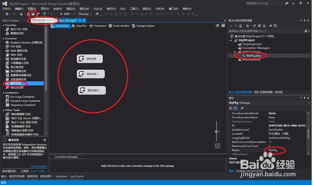Open the 调试(D) menu
Screen dimensions: 313x185
71,9
